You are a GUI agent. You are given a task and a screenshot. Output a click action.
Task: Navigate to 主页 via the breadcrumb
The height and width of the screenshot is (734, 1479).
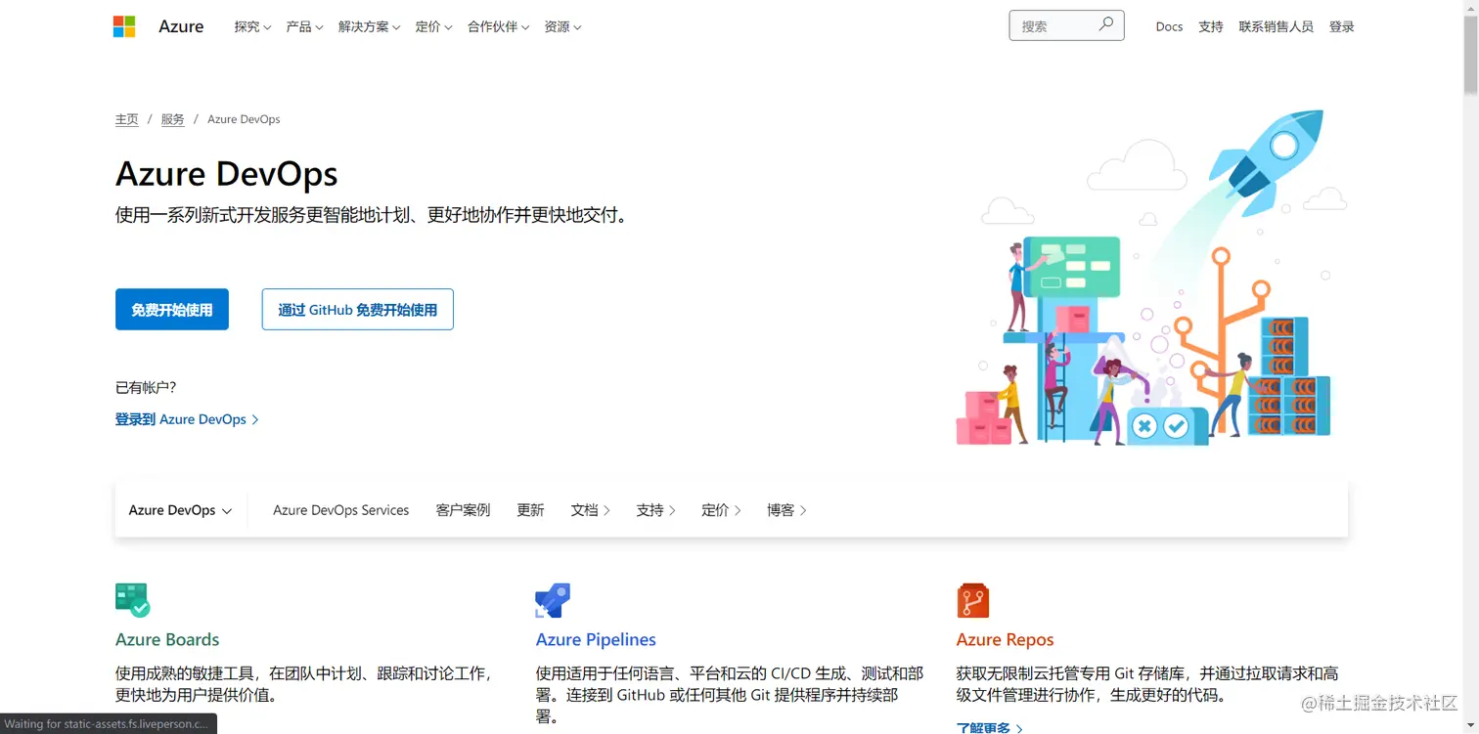coord(126,118)
